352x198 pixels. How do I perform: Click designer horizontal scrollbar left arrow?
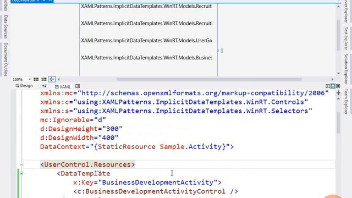(59, 79)
